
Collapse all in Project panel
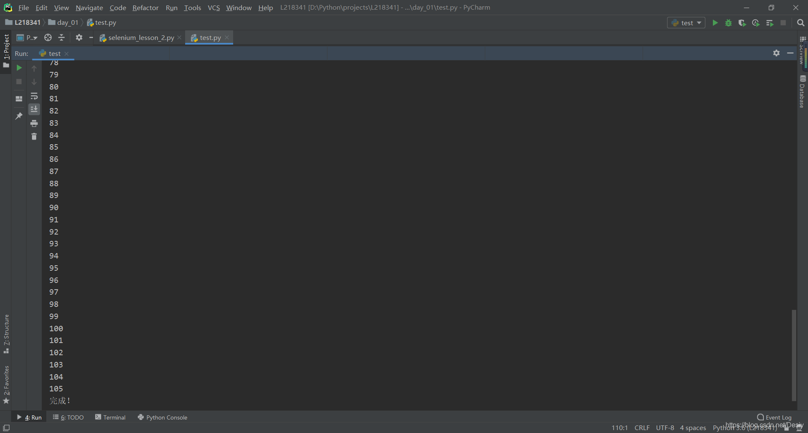click(x=61, y=37)
